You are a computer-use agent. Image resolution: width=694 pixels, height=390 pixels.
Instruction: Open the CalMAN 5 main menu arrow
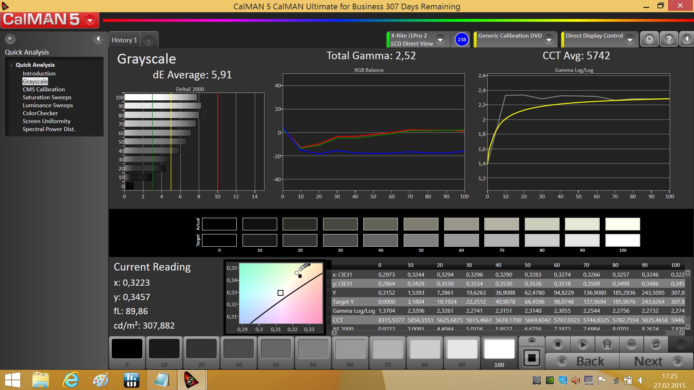coord(90,20)
